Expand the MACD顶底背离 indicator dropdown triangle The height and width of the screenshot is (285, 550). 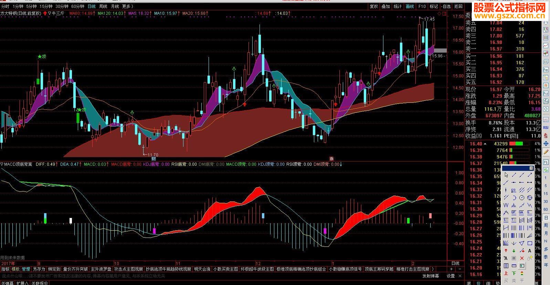point(2,164)
